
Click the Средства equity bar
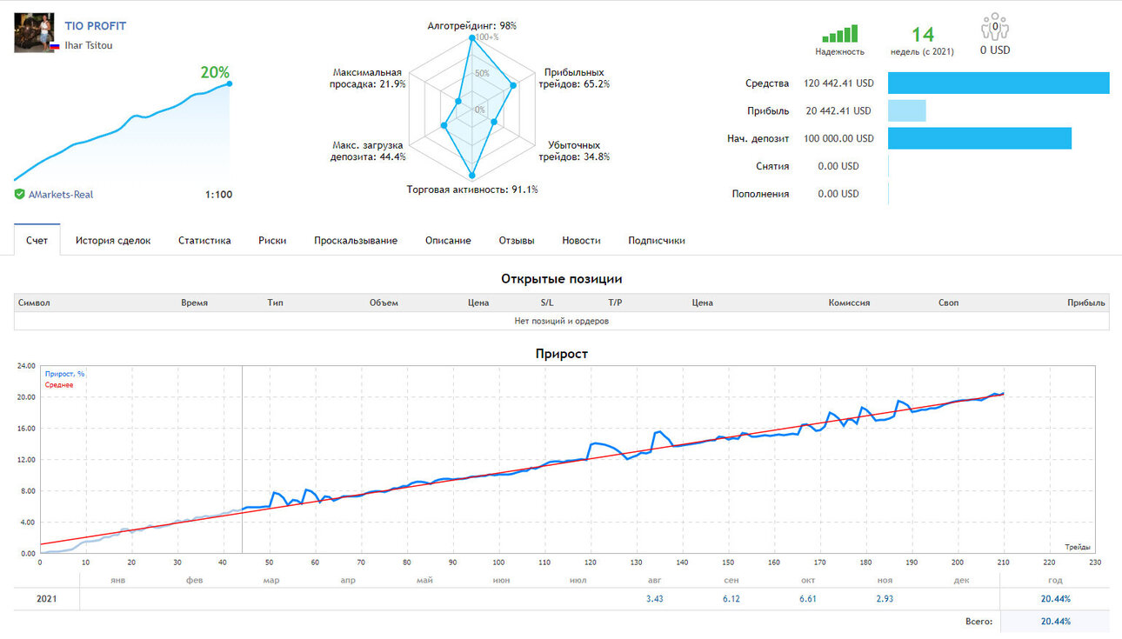pyautogui.click(x=998, y=83)
